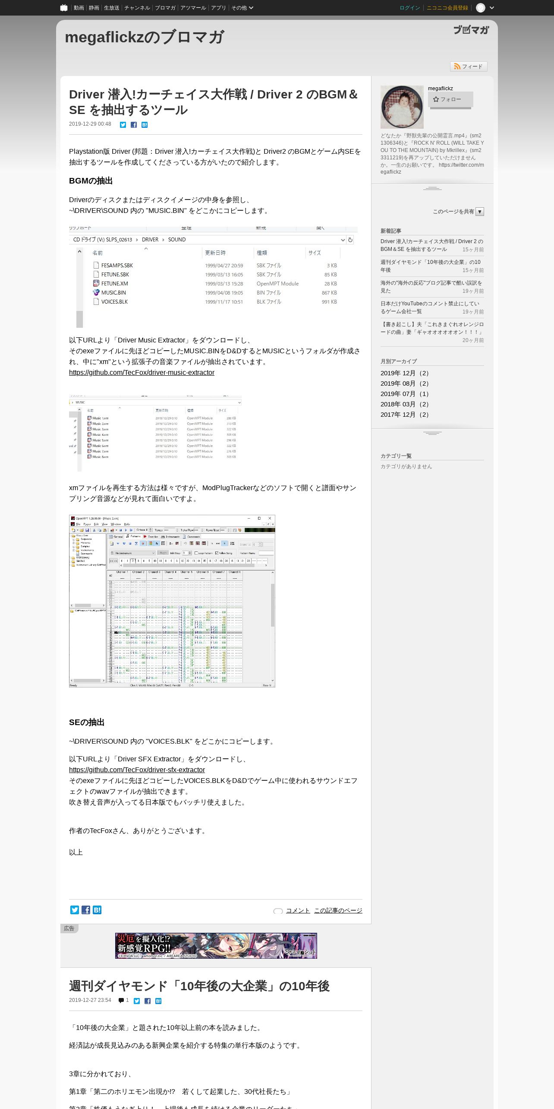554x1109 pixels.
Task: Click the ログイン link
Action: (410, 8)
